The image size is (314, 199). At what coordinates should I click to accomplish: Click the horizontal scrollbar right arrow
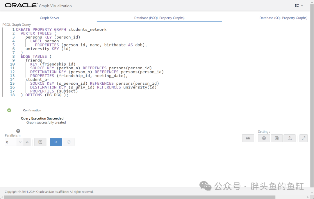308,197
